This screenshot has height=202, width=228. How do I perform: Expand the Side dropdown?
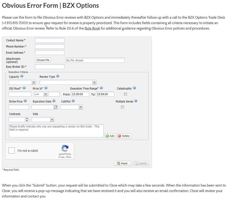(x=52, y=120)
